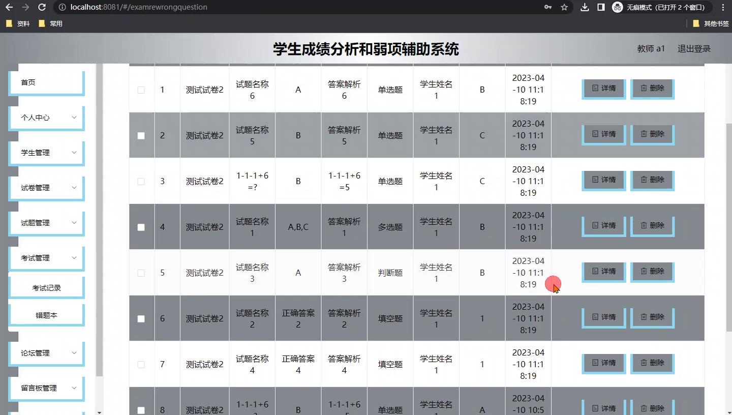Image resolution: width=732 pixels, height=415 pixels.
Task: Show 详情 for row 5 判断题
Action: tap(604, 272)
